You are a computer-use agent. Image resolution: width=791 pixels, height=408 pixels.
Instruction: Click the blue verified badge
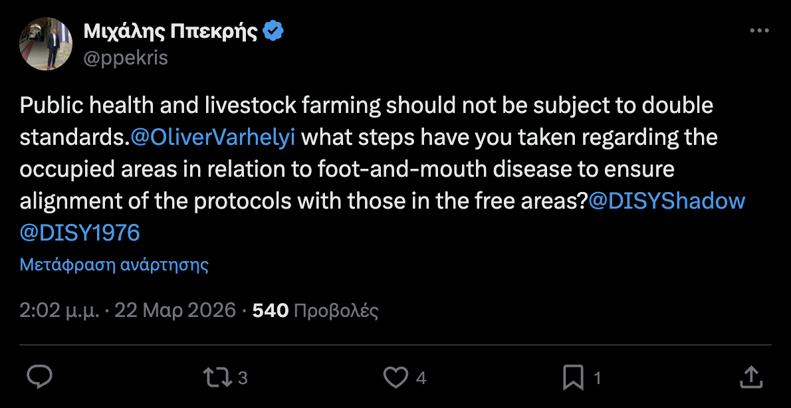click(x=274, y=31)
